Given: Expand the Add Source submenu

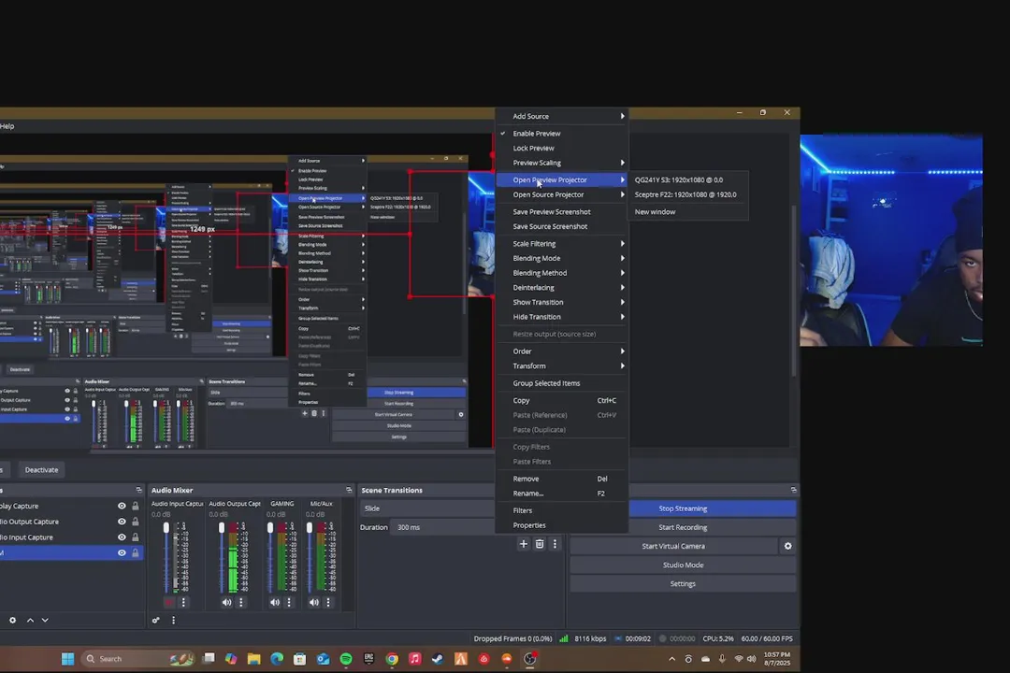Looking at the screenshot, I should tap(562, 117).
